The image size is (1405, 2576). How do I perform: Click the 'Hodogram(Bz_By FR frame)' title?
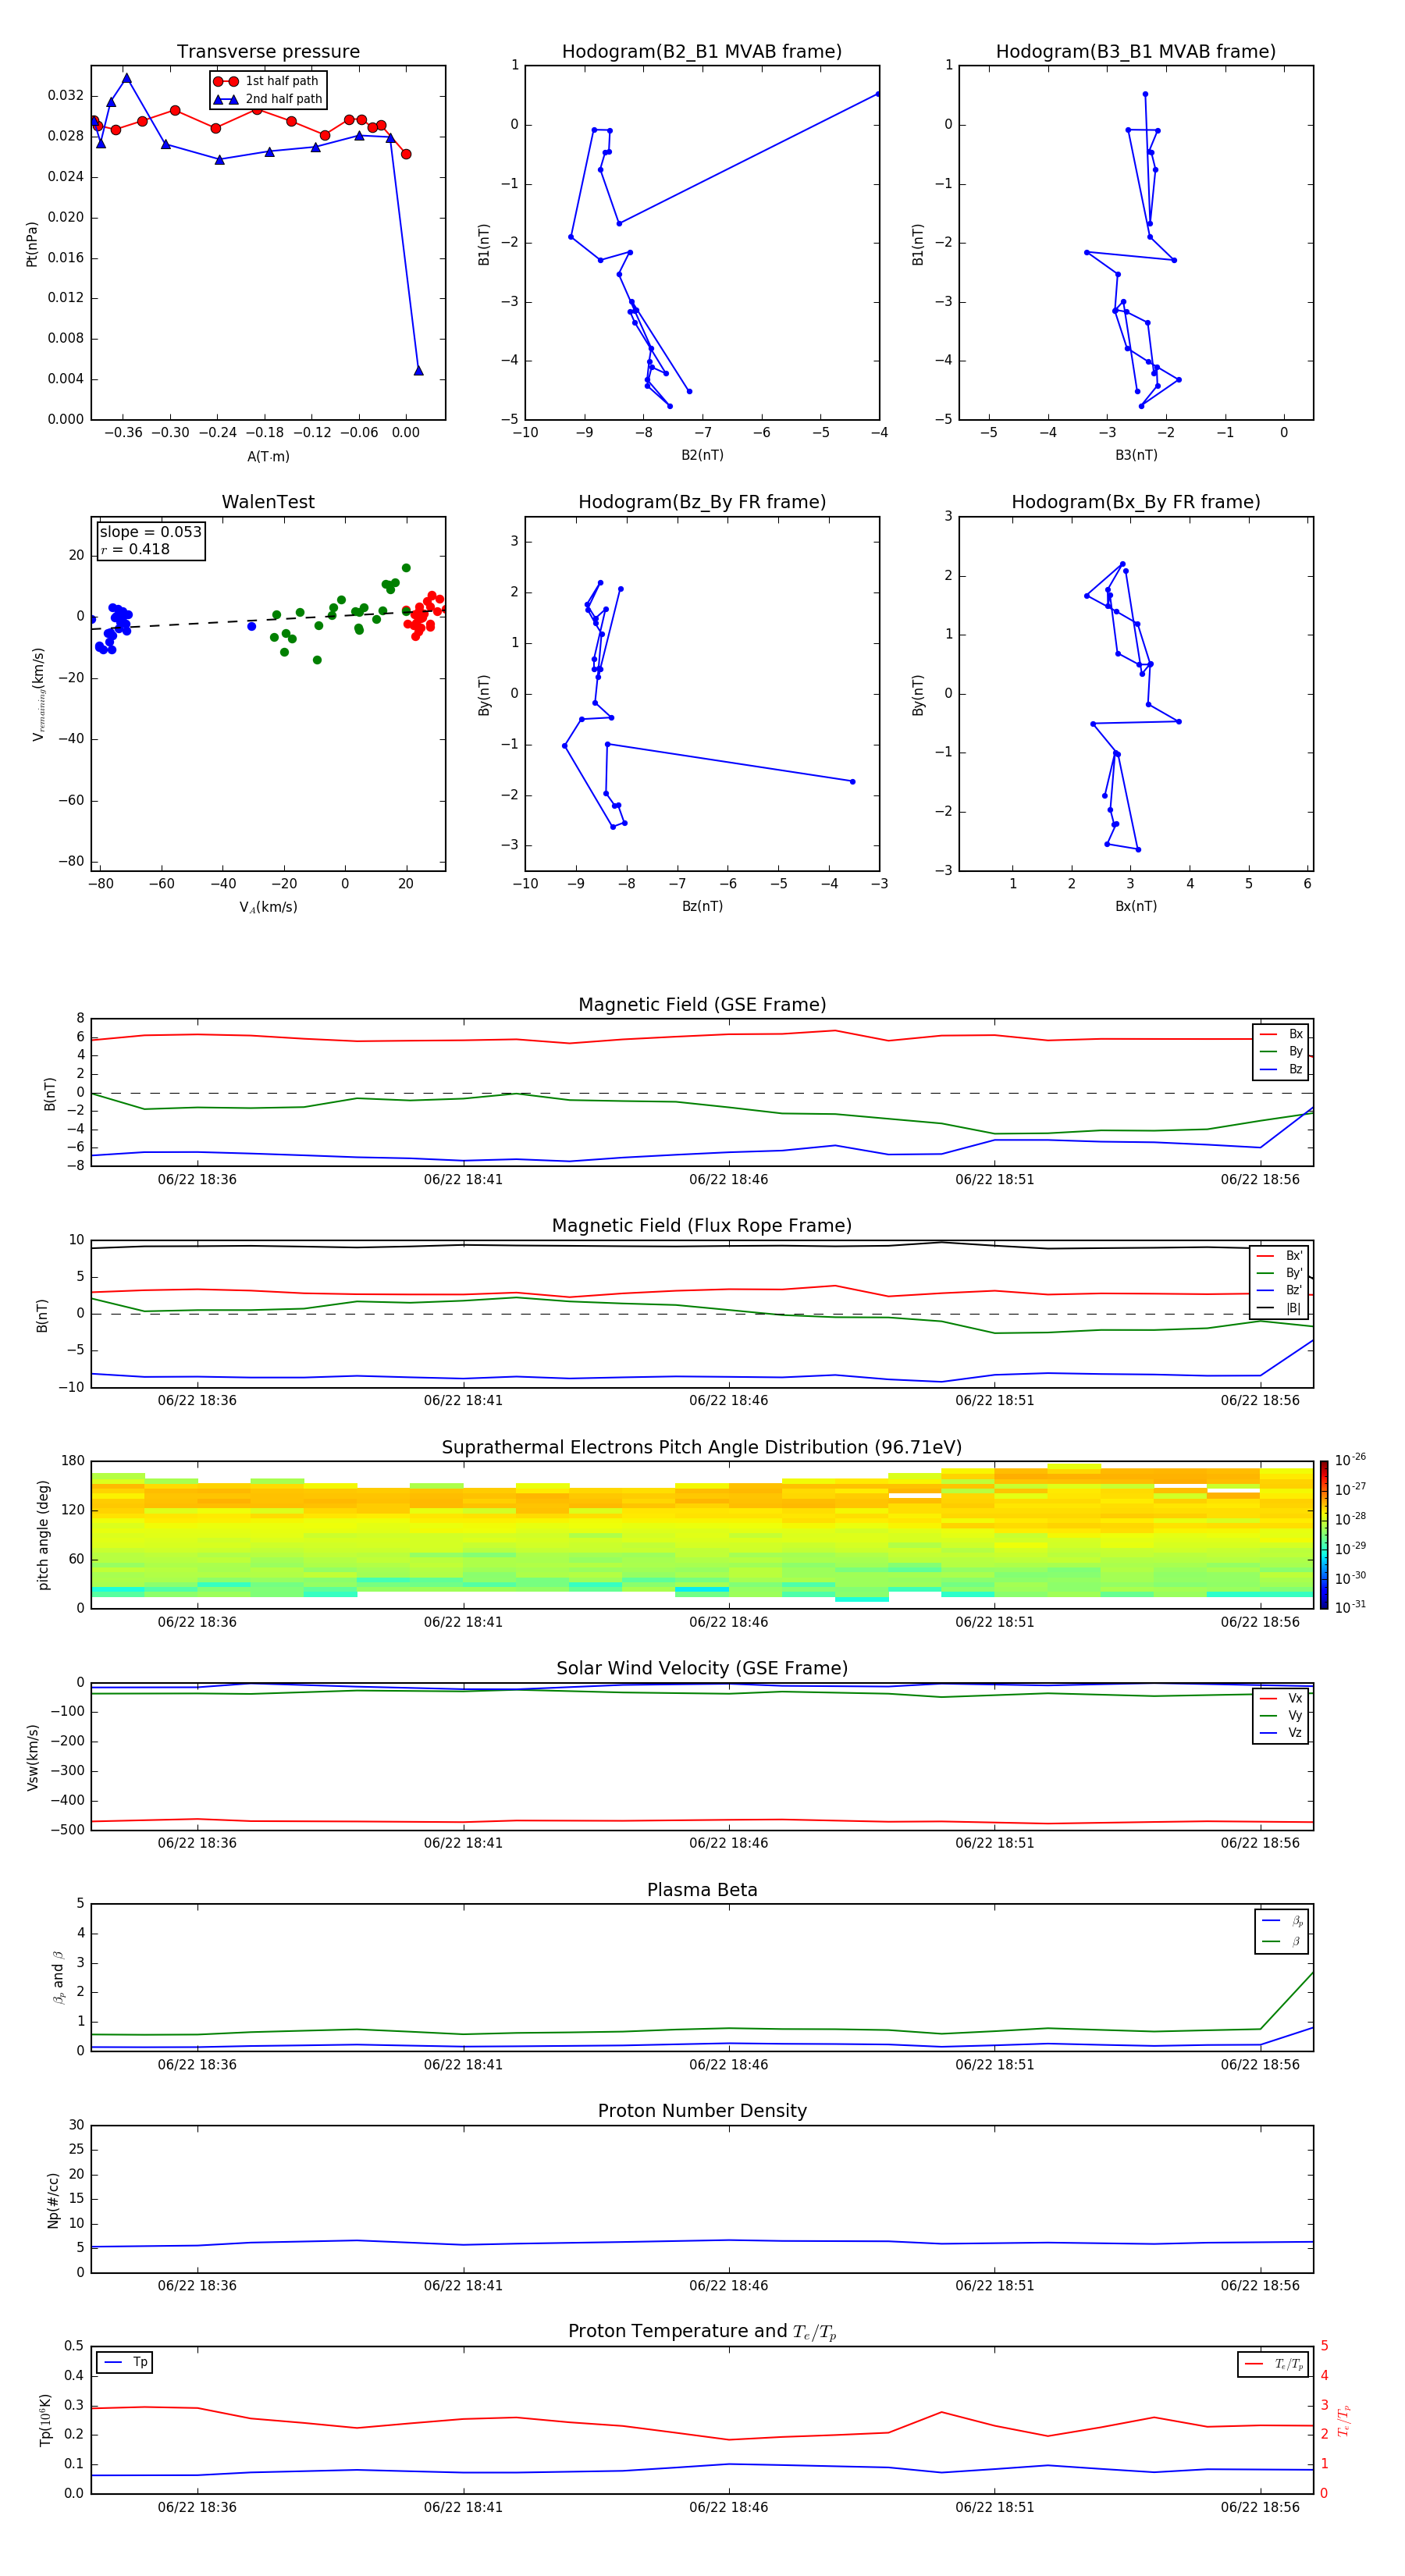coord(702,502)
